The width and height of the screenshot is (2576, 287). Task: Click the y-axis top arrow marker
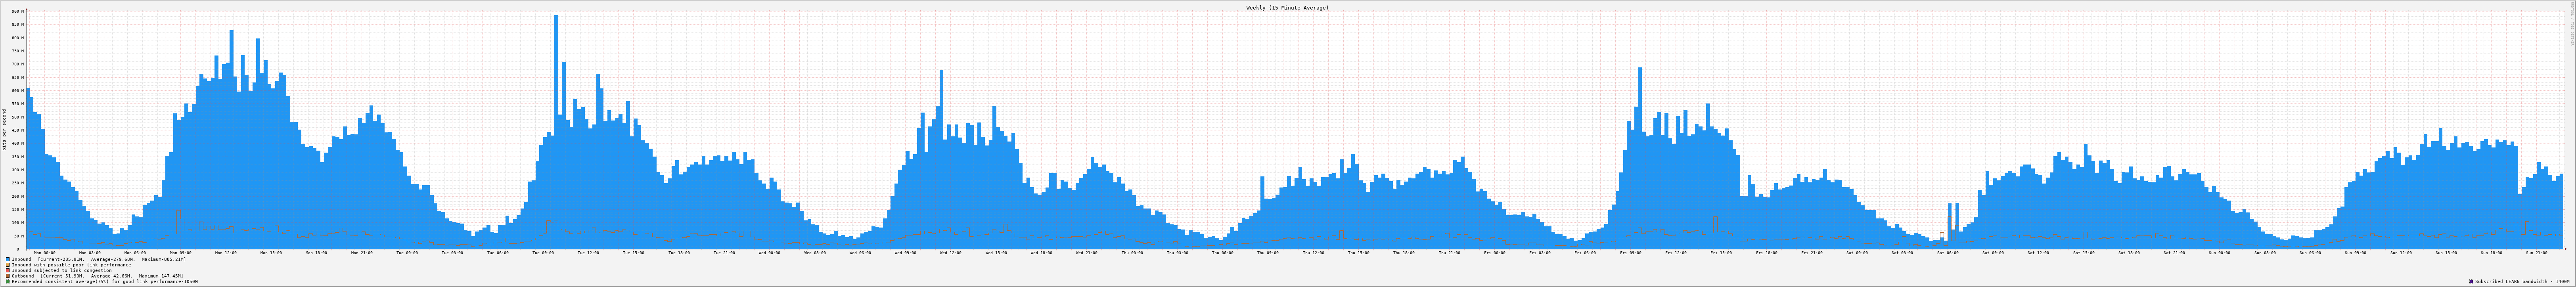(x=26, y=9)
